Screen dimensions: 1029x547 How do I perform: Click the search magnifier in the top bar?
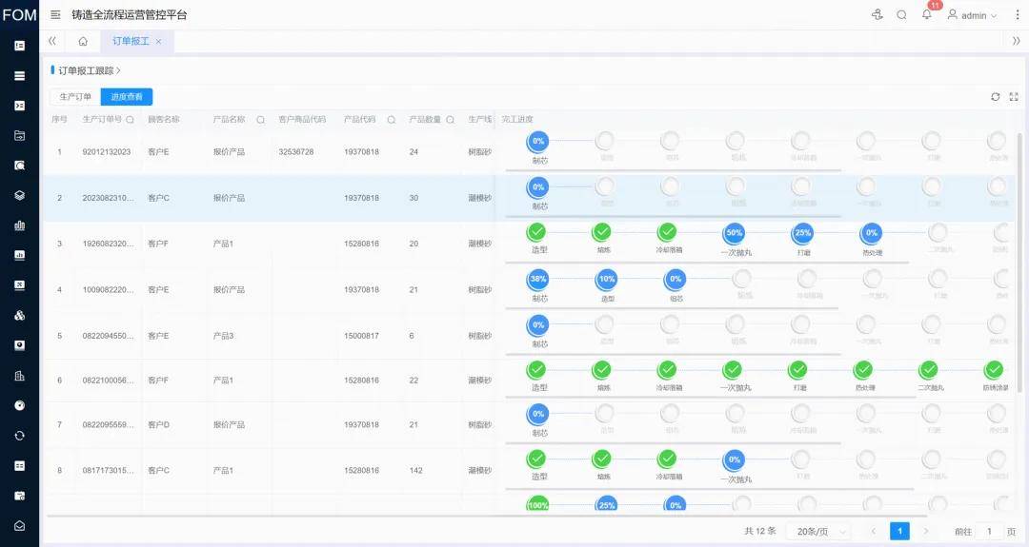[901, 15]
